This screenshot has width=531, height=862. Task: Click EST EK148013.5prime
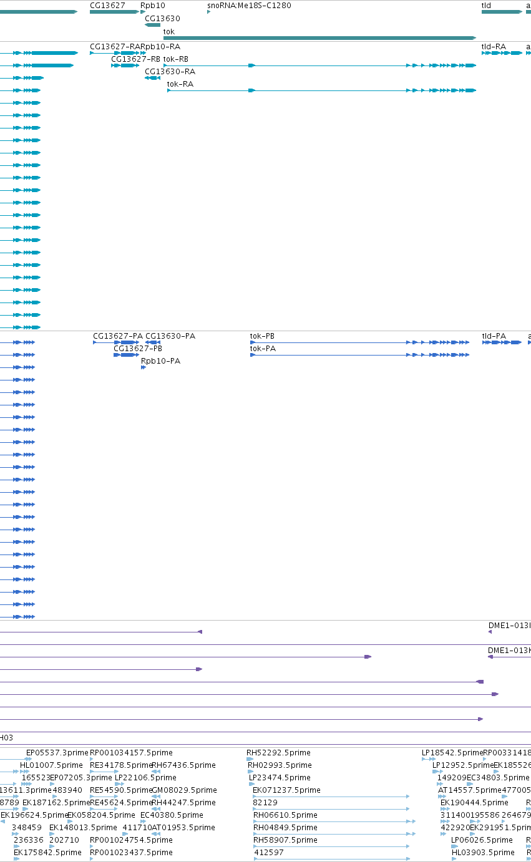point(83,828)
